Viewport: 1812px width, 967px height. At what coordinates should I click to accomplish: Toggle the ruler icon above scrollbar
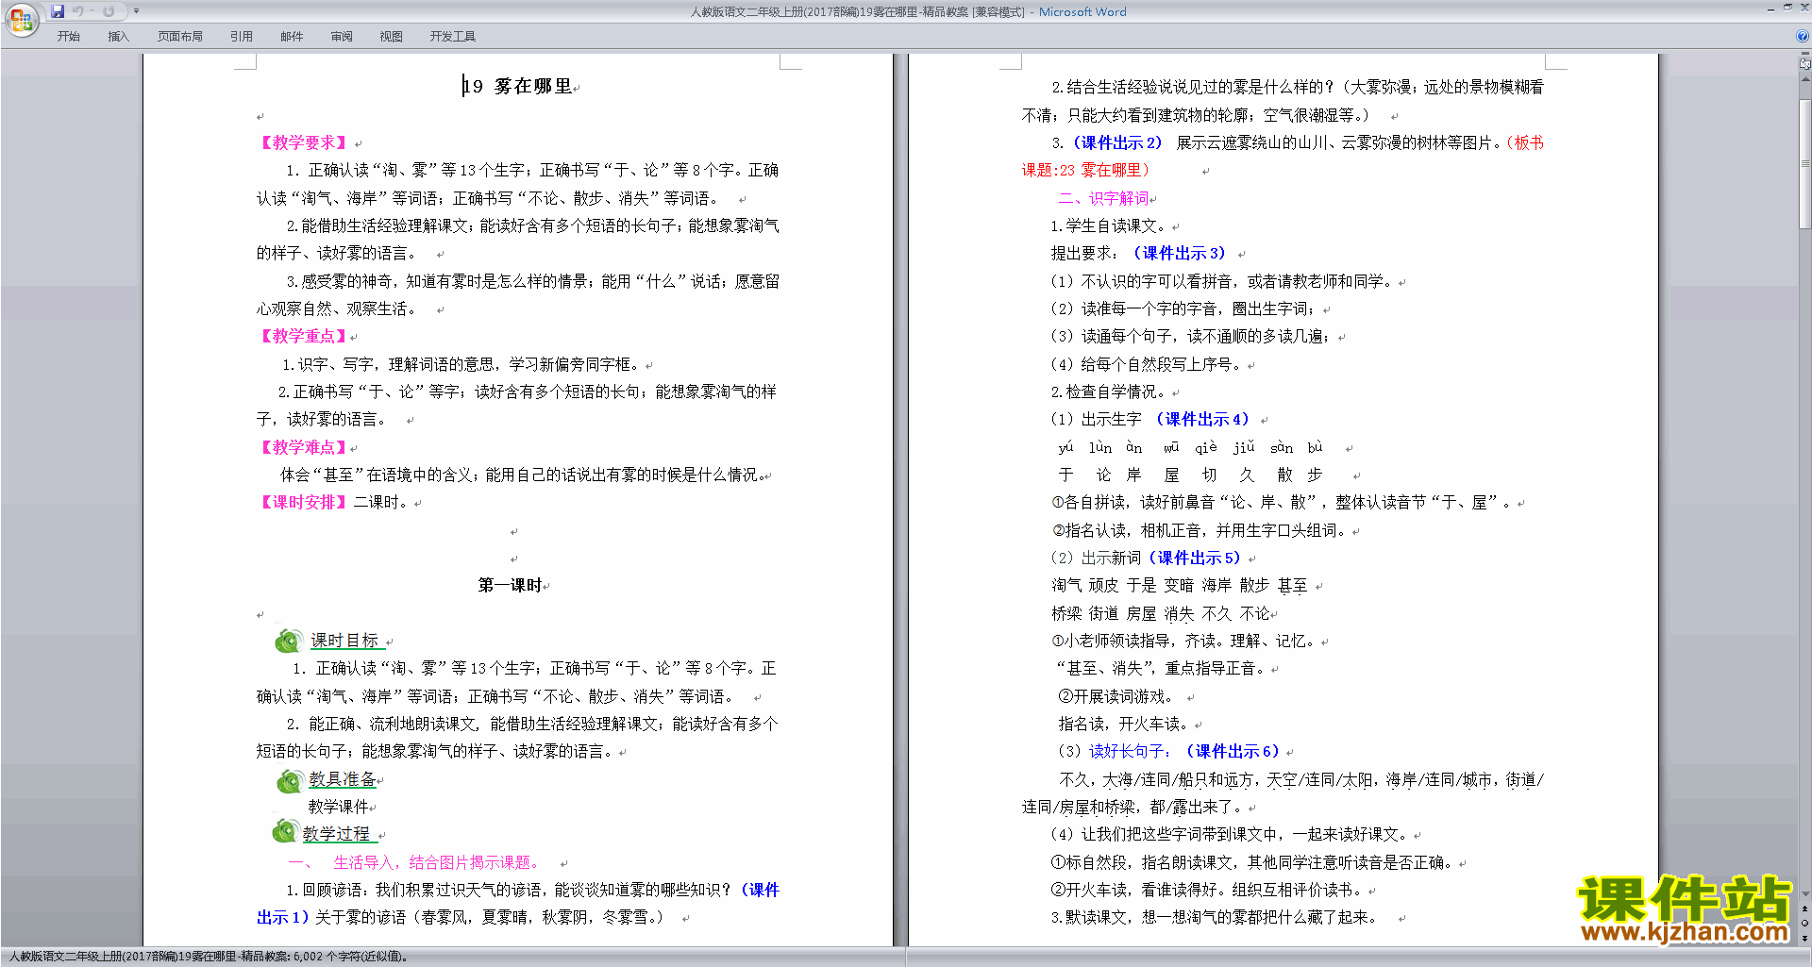point(1805,65)
